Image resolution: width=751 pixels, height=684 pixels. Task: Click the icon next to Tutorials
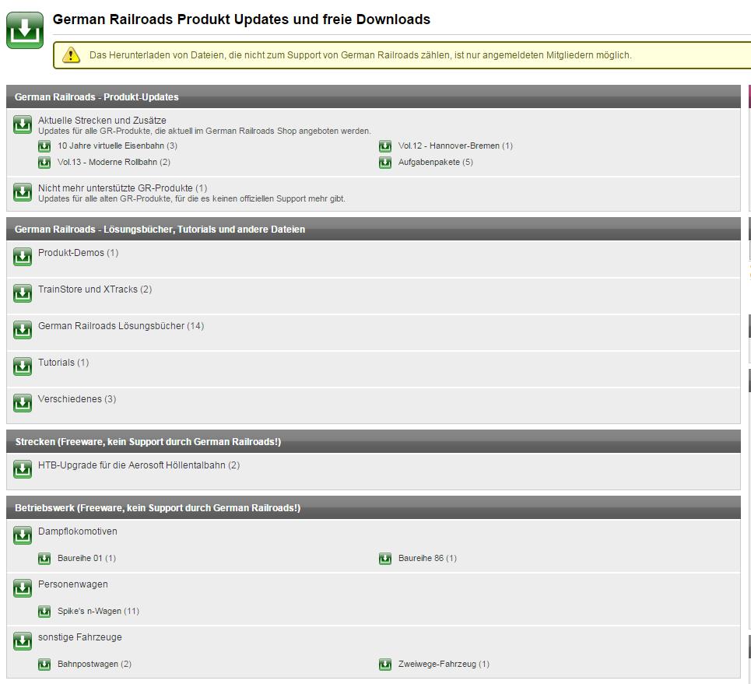(23, 367)
